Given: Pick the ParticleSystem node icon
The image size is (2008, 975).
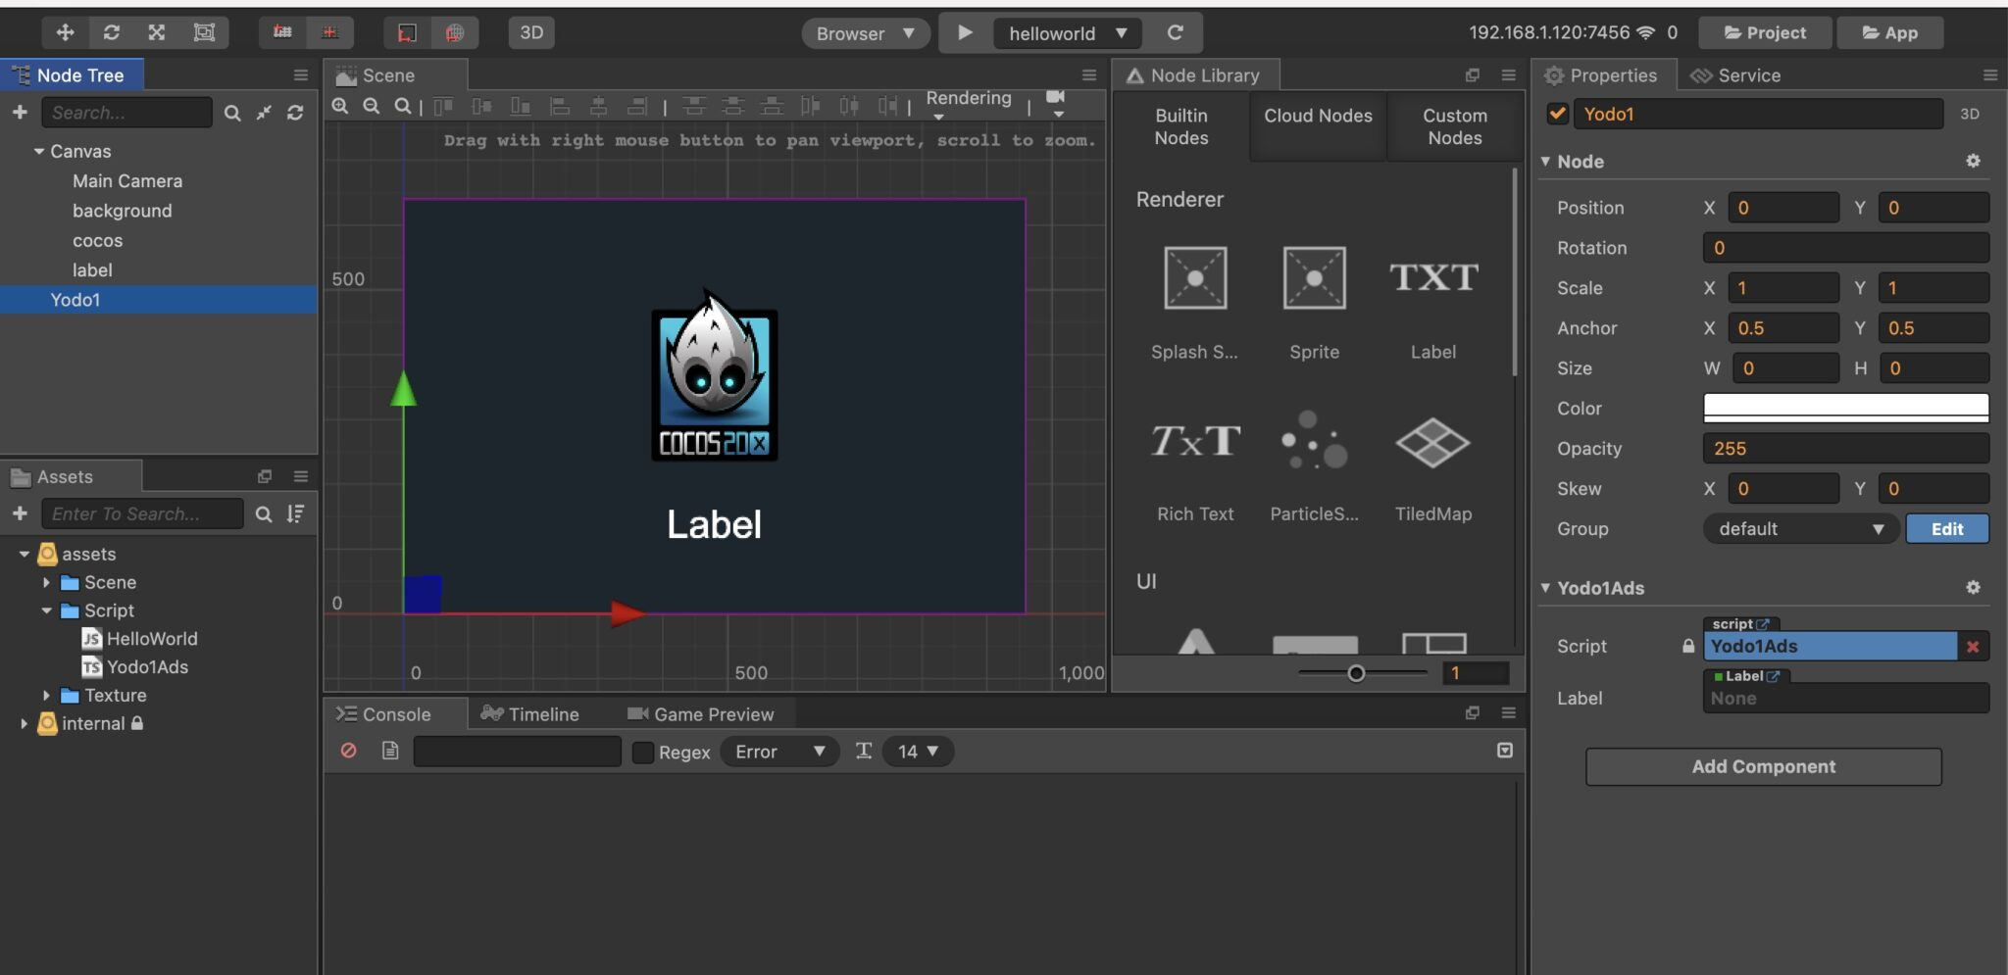Looking at the screenshot, I should 1314,440.
